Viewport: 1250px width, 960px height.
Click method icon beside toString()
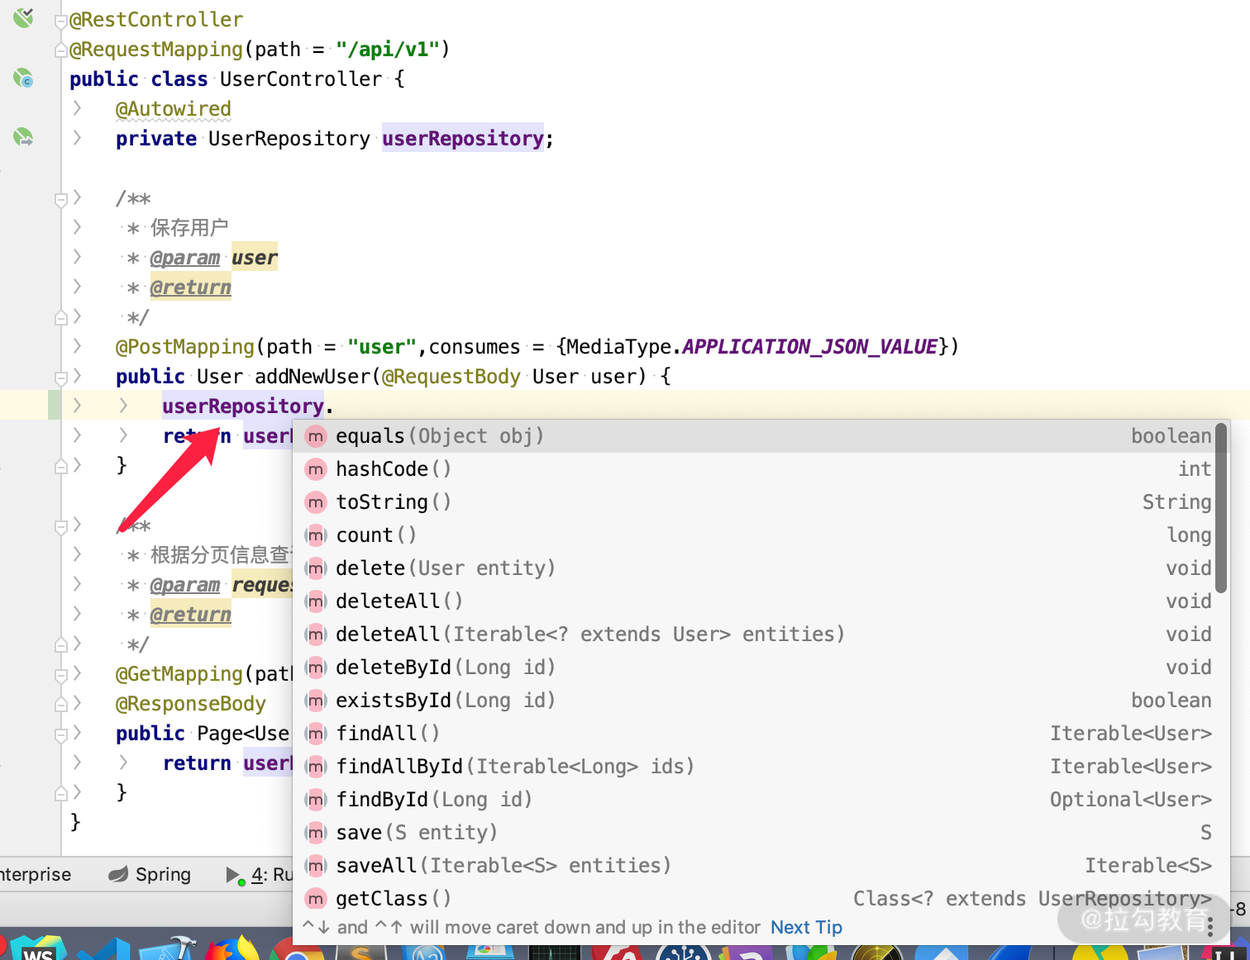316,502
